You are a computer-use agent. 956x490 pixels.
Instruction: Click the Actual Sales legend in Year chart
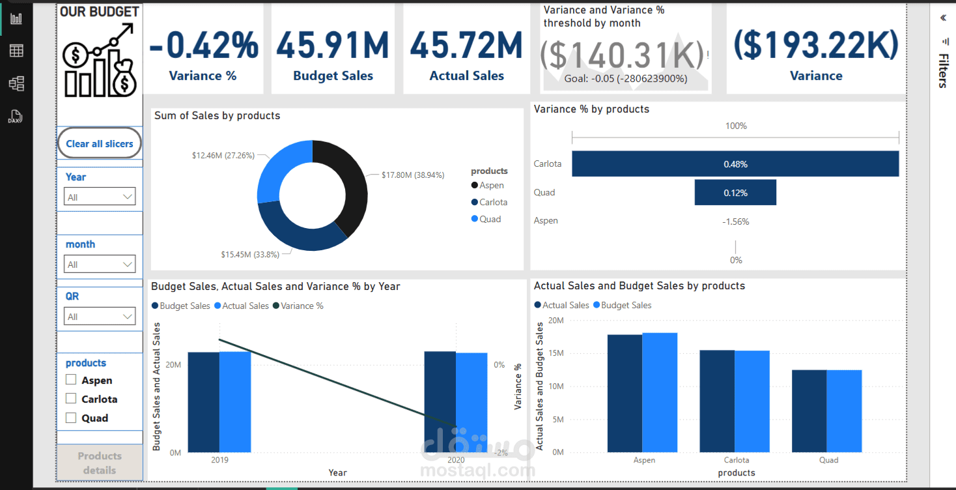[x=242, y=306]
